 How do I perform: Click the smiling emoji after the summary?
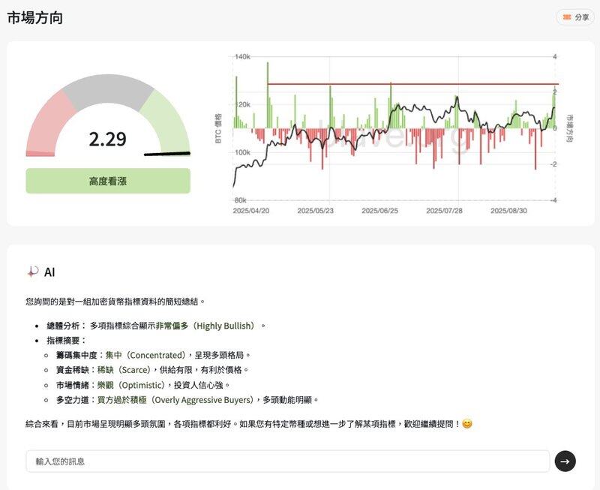click(x=467, y=424)
